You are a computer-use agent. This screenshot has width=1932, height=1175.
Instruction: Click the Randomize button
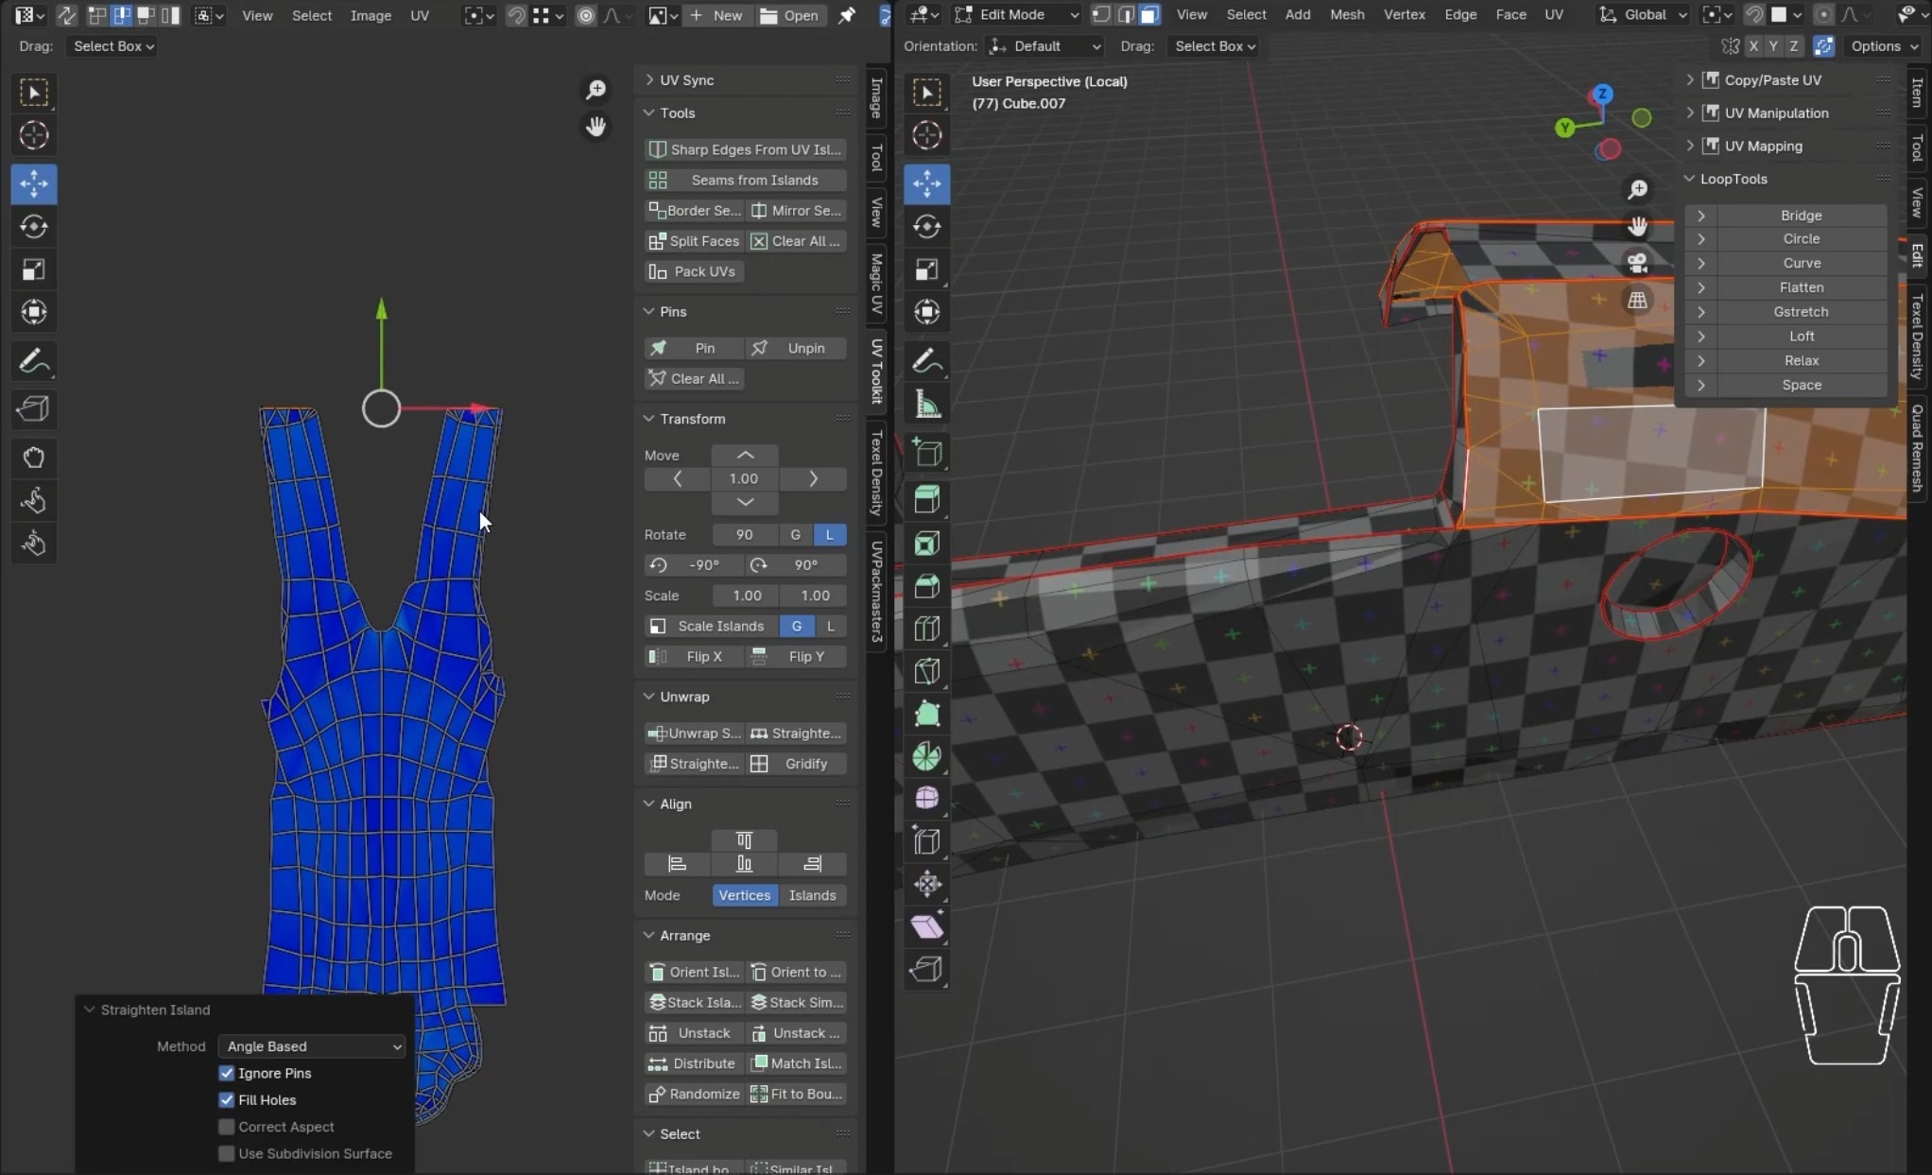pyautogui.click(x=694, y=1094)
